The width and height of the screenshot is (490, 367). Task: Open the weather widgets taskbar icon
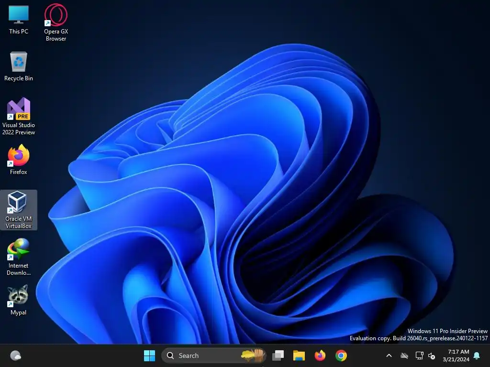click(15, 356)
